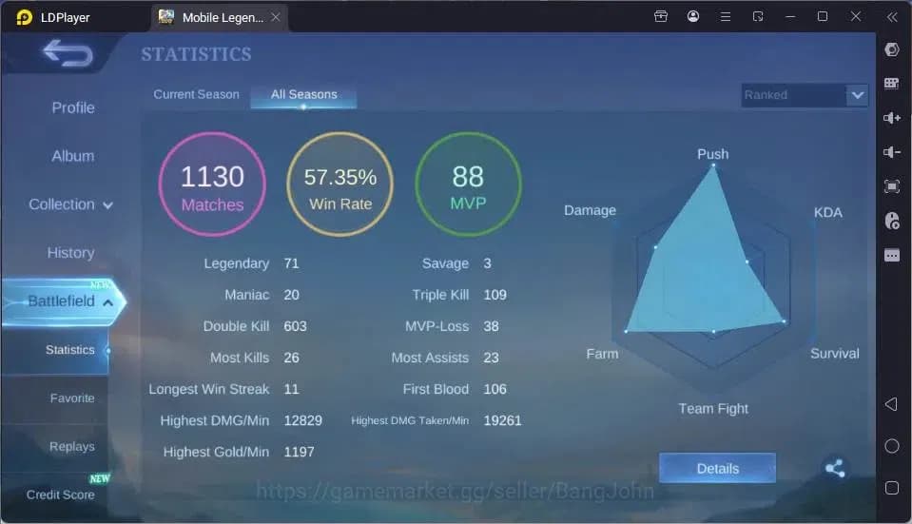Tap the Android recent apps square button
Image resolution: width=912 pixels, height=524 pixels.
click(x=892, y=487)
